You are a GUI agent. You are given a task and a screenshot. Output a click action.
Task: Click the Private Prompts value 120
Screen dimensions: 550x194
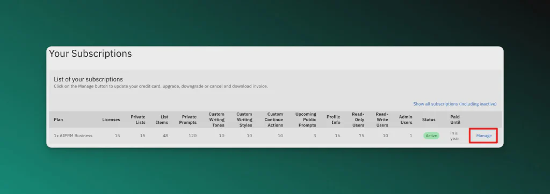[192, 136]
